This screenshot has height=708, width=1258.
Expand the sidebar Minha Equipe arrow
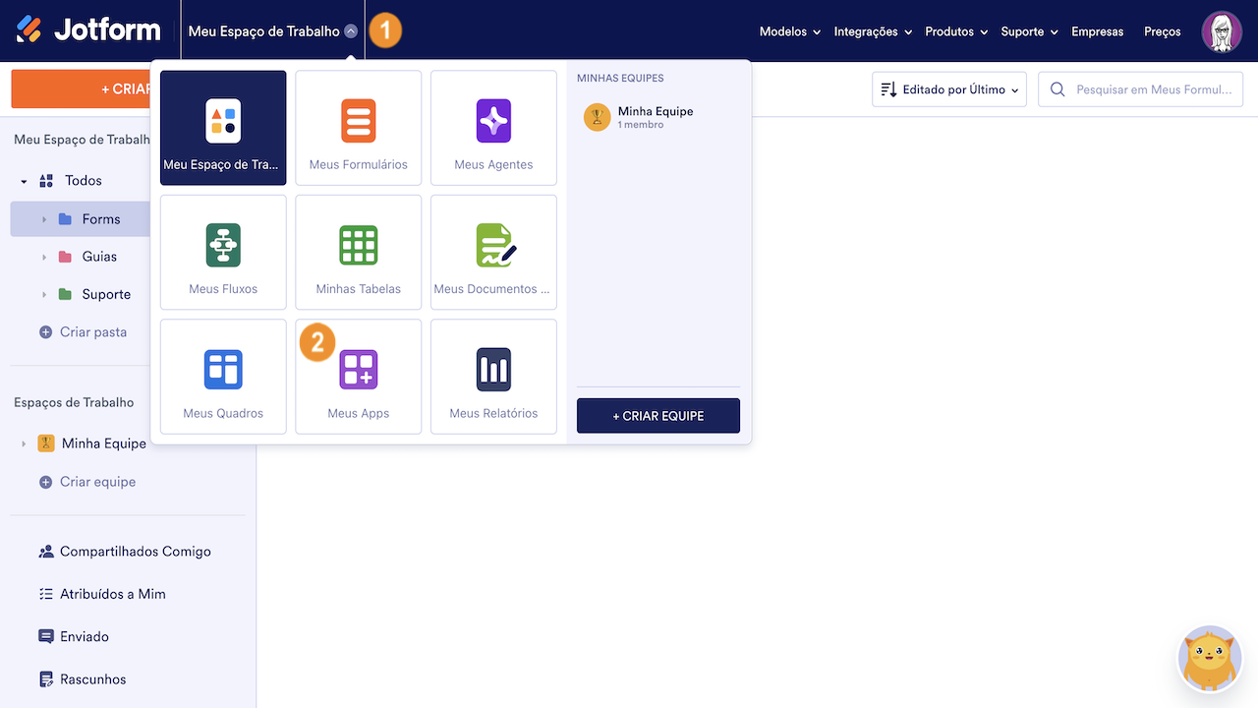(24, 443)
